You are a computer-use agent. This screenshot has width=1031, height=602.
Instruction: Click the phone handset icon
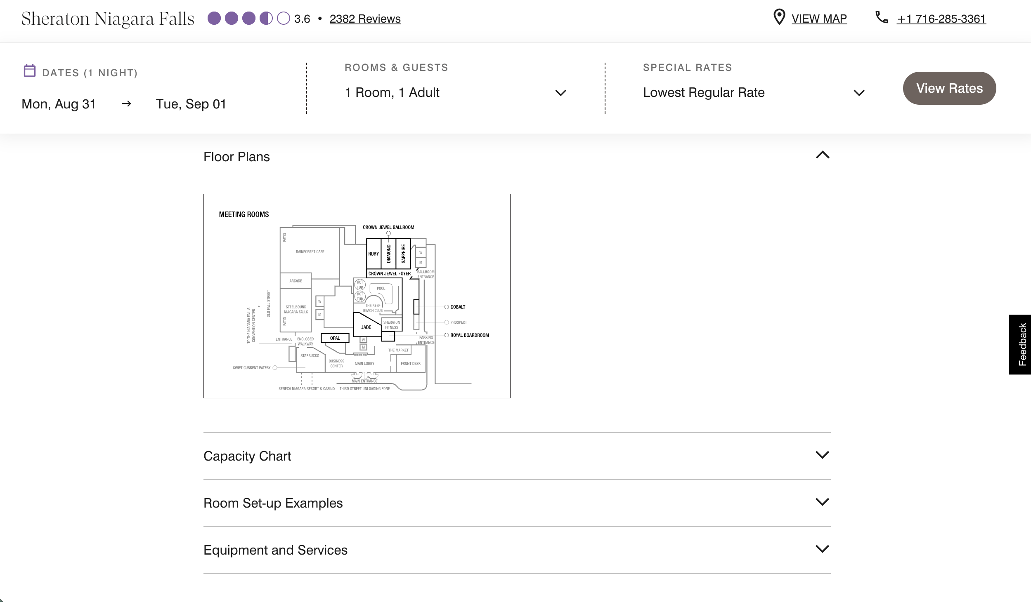pyautogui.click(x=882, y=17)
